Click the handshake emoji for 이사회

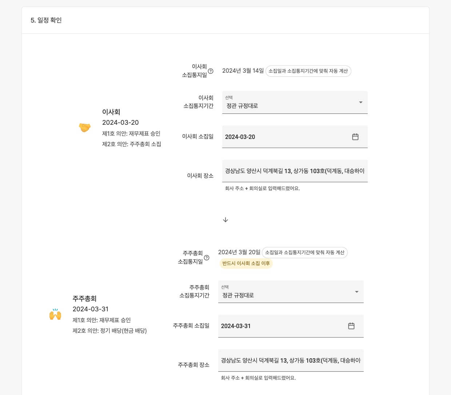point(85,128)
